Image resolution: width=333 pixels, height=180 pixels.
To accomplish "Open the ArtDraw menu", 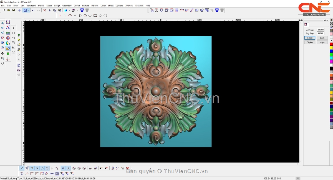I will pyautogui.click(x=129, y=6).
